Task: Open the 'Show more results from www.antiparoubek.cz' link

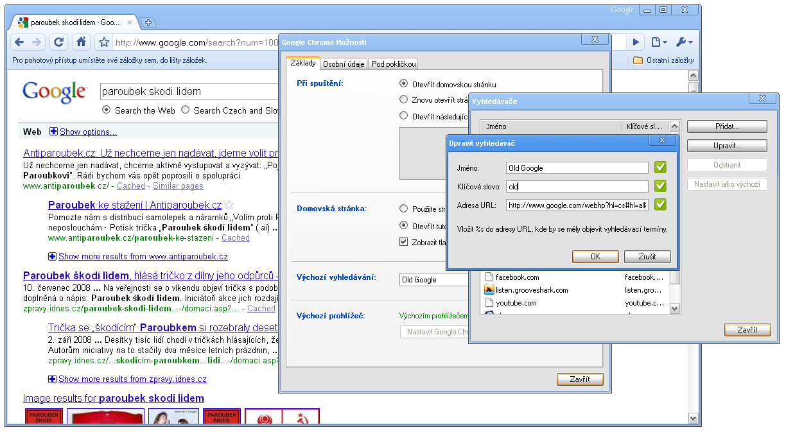Action: tap(143, 257)
